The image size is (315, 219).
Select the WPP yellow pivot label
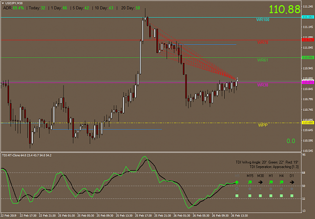pyautogui.click(x=263, y=125)
